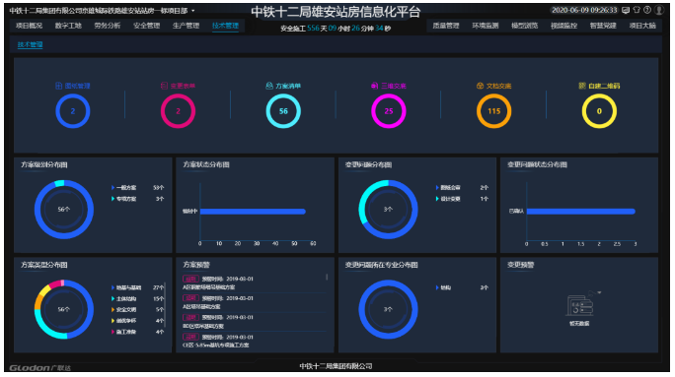Viewport: 675px width, 377px height.
Task: Click the orange ring showing 115
Action: 493,111
